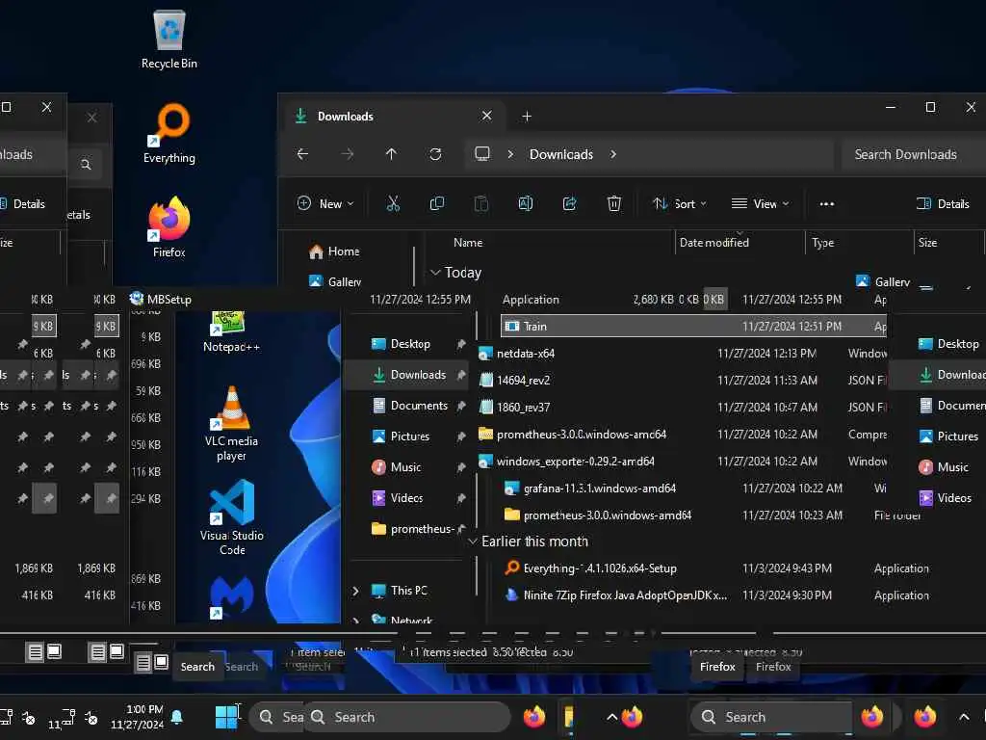Screen dimensions: 986x740
Task: Sort by the Date modified column
Action: [714, 242]
